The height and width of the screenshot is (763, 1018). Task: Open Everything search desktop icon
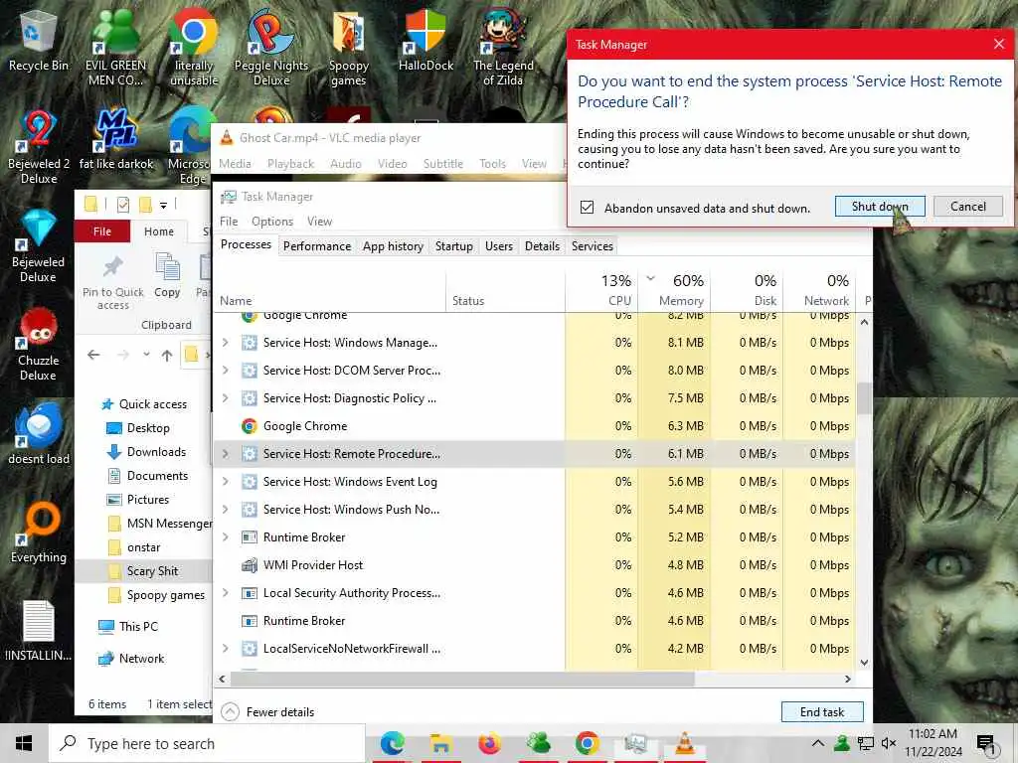pyautogui.click(x=39, y=533)
